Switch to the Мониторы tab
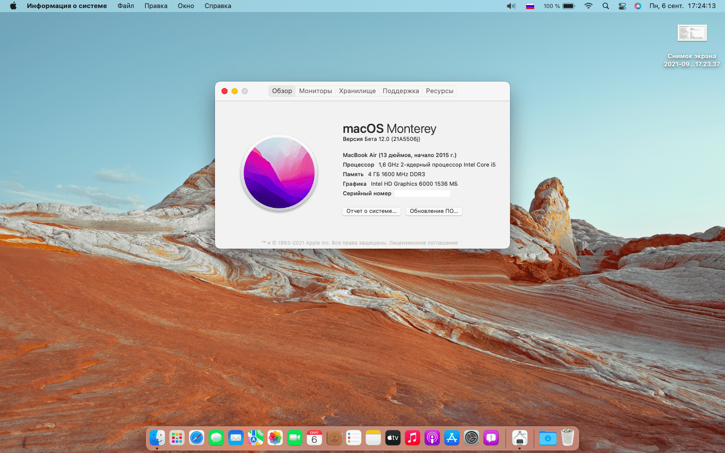The image size is (725, 453). 316,91
